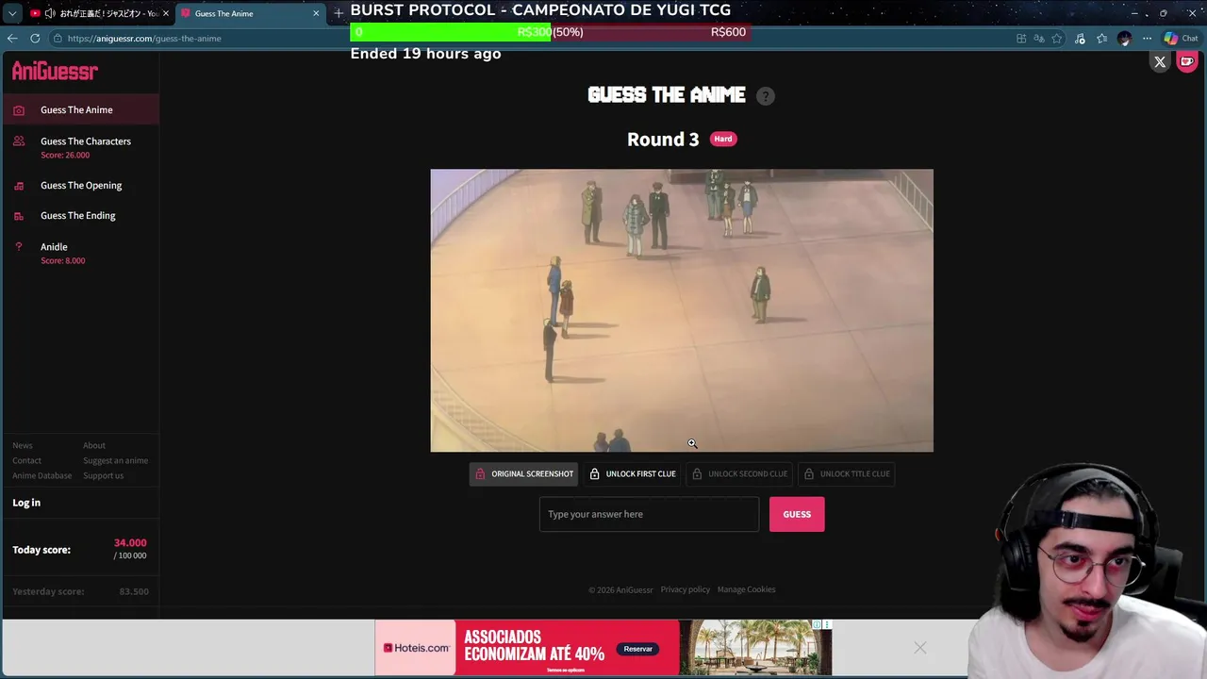
Task: Open Guess The Anime in sidebar
Action: pos(79,109)
